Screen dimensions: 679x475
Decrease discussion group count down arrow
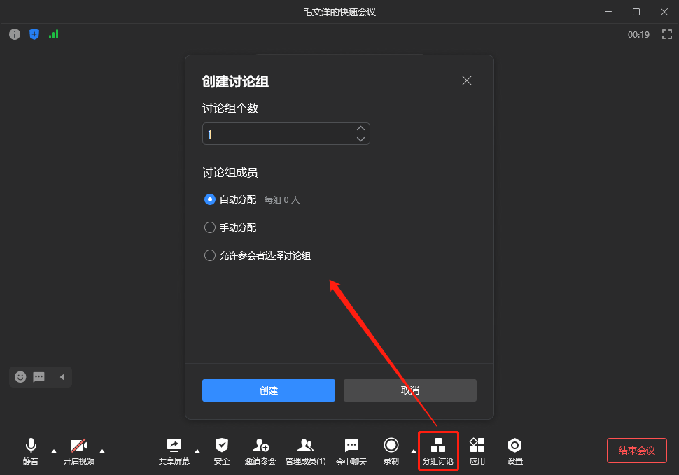point(360,139)
